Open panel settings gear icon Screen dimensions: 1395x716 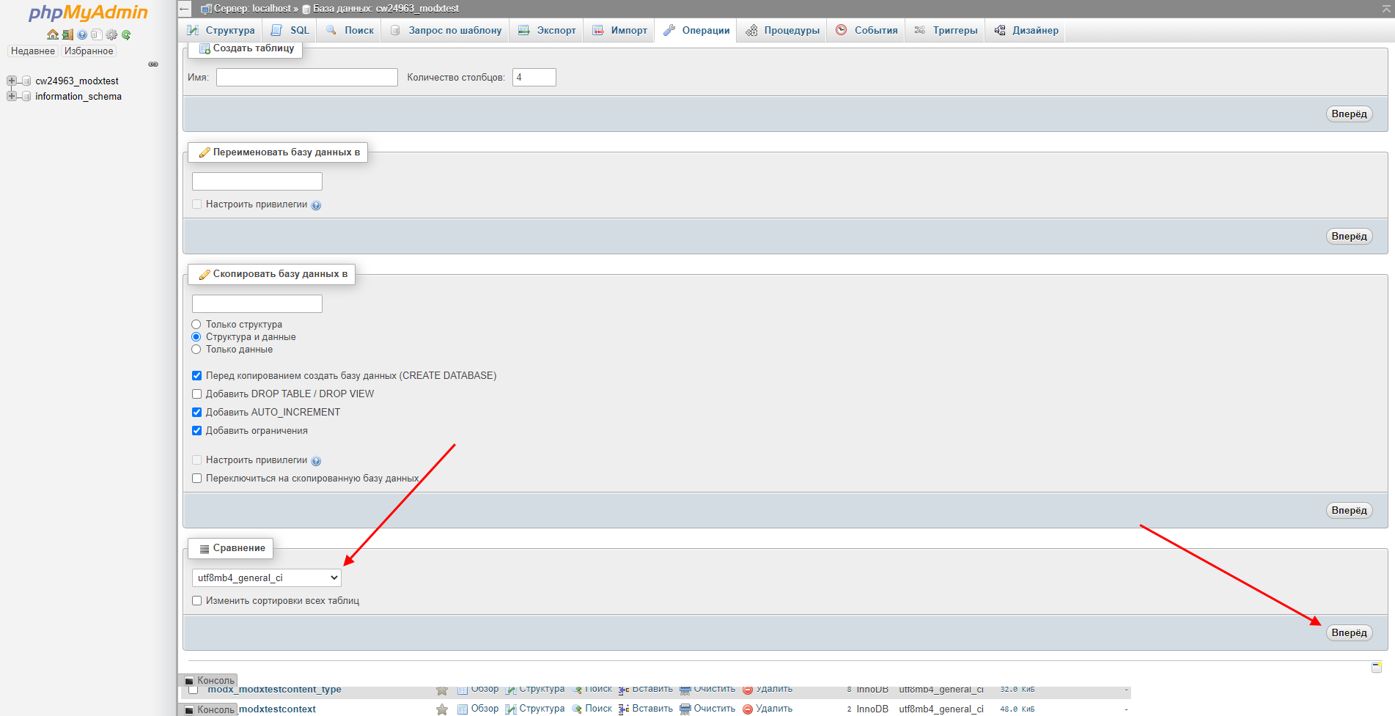[x=111, y=34]
